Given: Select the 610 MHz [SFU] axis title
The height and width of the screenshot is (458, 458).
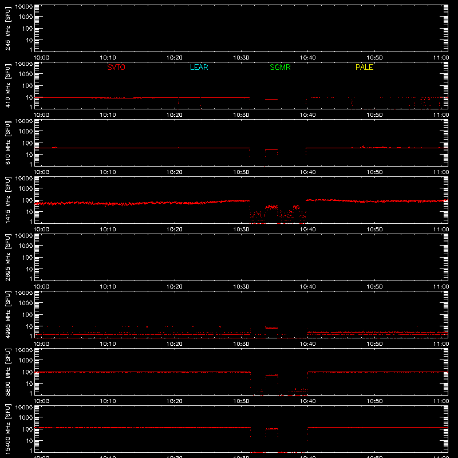Looking at the screenshot, I should 7,143.
